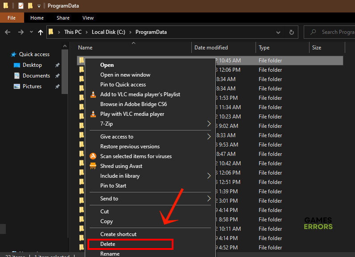This screenshot has height=257, width=355.
Task: Click the pin icon next to Desktop
Action: (x=57, y=65)
